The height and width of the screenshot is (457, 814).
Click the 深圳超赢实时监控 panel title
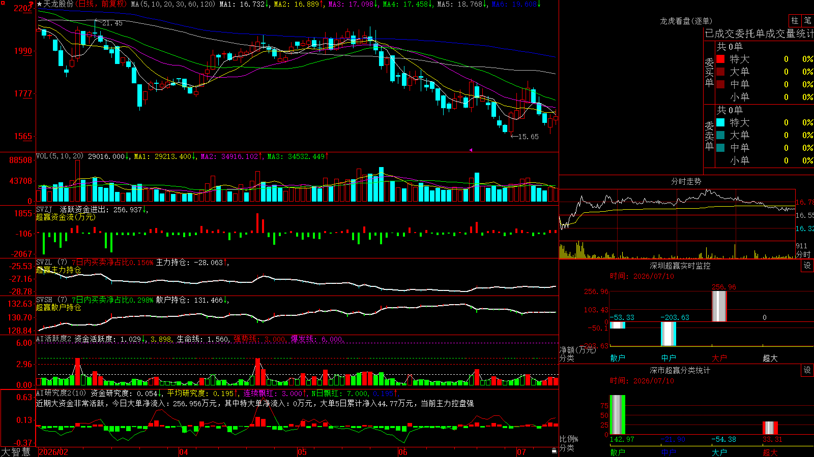(x=680, y=266)
